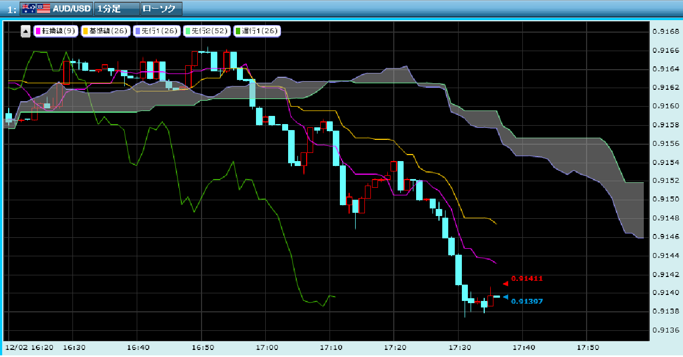Click the 0.9152 price axis label
The height and width of the screenshot is (357, 683).
point(666,181)
